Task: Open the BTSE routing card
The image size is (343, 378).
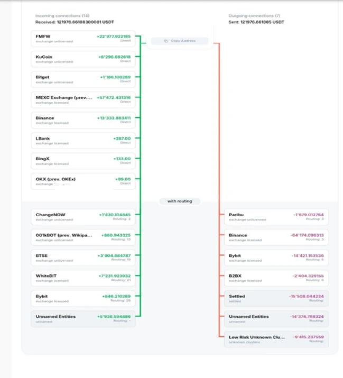Action: 83,257
